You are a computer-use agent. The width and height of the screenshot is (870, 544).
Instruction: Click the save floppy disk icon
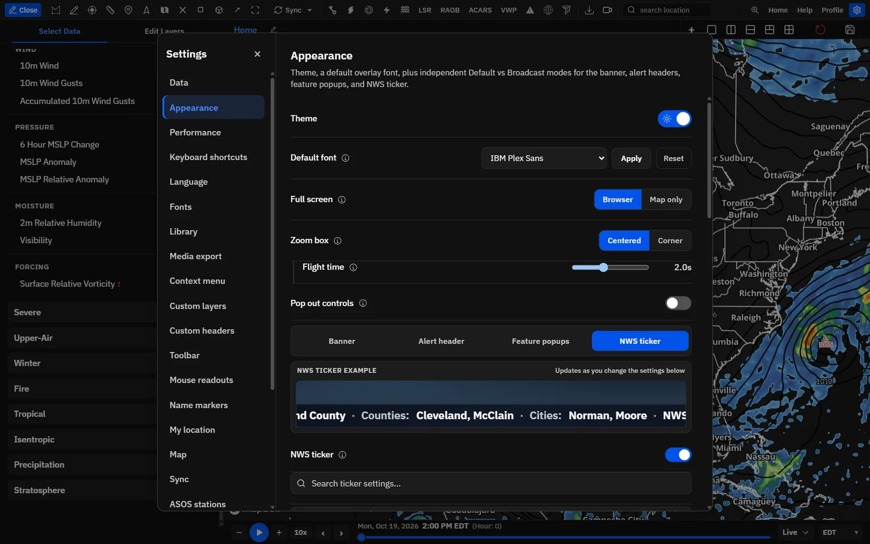click(850, 30)
